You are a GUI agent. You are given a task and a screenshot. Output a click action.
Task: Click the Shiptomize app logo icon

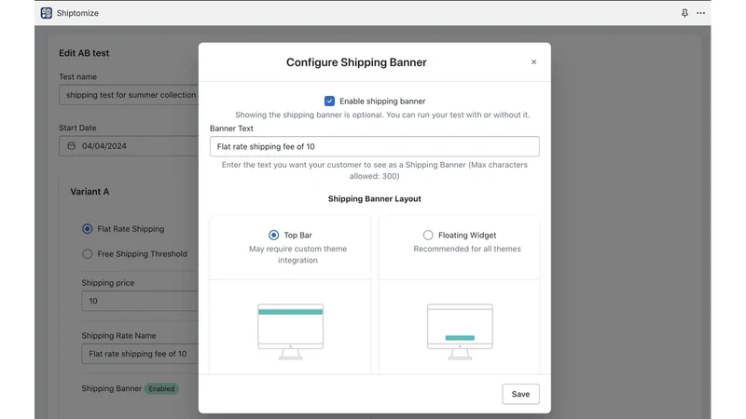click(46, 13)
